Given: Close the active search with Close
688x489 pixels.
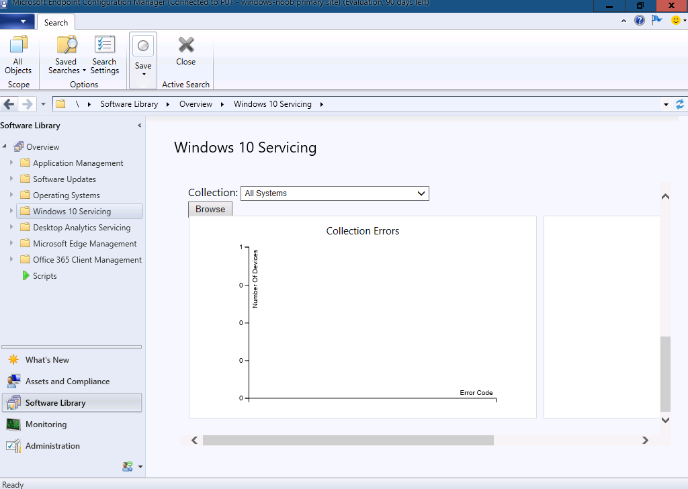Looking at the screenshot, I should point(185,51).
